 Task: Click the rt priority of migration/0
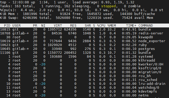pyautogui.click(x=35, y=72)
